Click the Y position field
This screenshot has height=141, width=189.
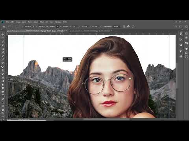(x=41, y=27)
